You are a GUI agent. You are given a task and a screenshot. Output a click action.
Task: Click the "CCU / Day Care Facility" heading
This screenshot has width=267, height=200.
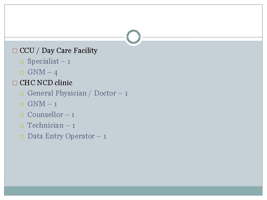pyautogui.click(x=59, y=51)
